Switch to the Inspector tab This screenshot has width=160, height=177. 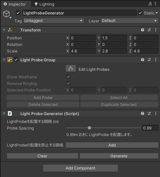tap(16, 4)
